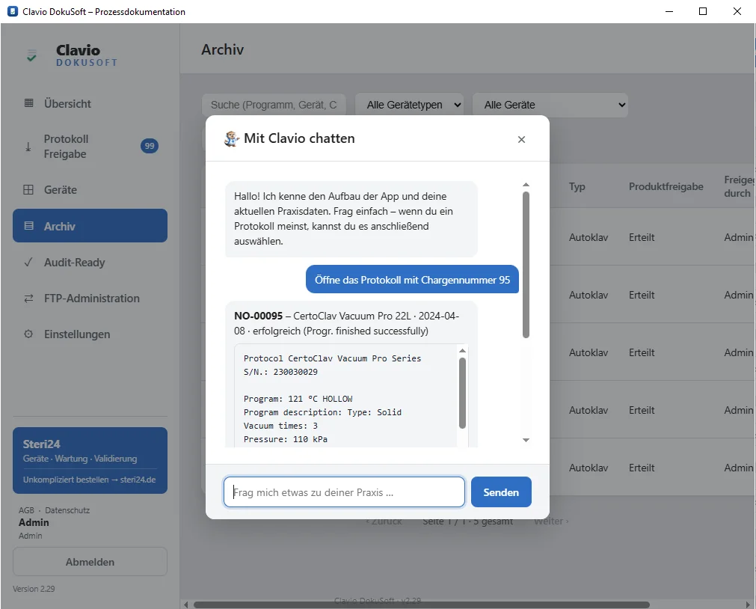Select the Archiv menu item
Viewport: 756px width, 609px height.
90,225
